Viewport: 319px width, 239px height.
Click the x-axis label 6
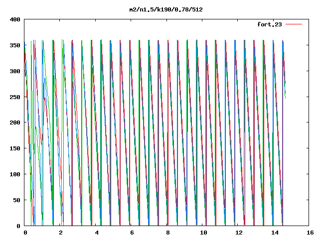132,233
